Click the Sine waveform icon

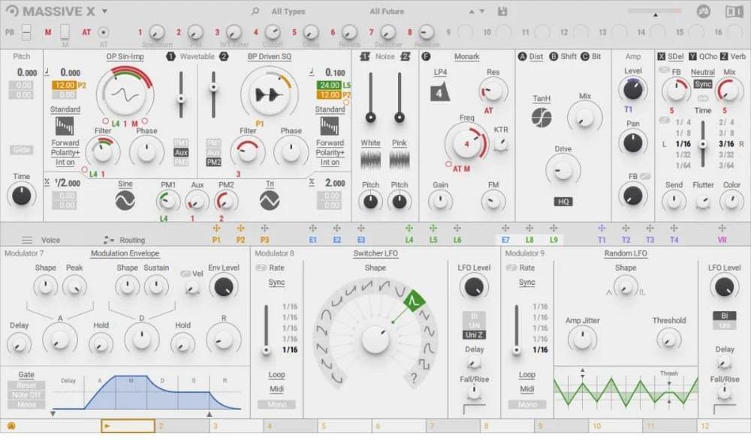tap(125, 200)
